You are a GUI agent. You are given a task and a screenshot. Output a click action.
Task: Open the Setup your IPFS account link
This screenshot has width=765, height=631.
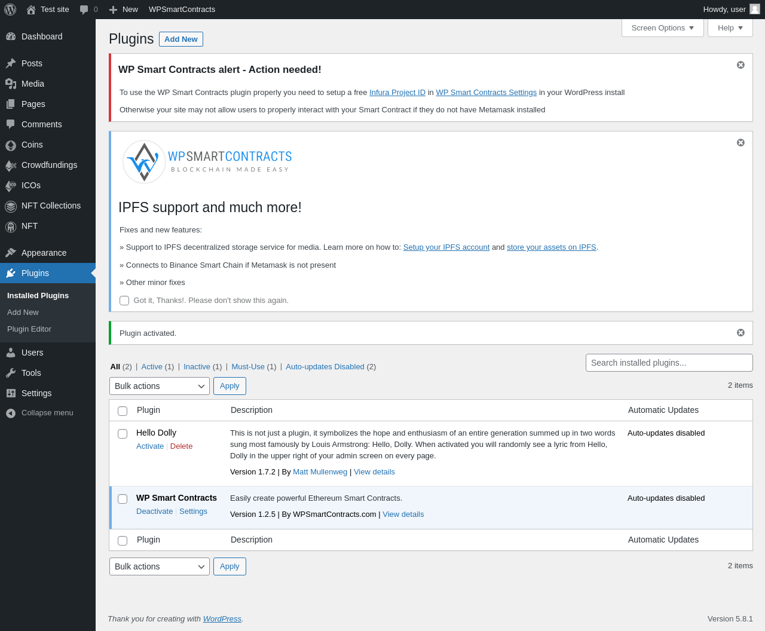point(446,247)
